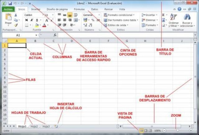Click the zoom out minus button
Viewport: 199px width, 135px height.
click(x=164, y=131)
